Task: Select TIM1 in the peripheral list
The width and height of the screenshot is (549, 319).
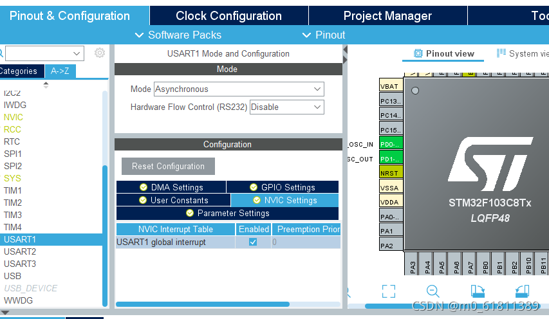Action: click(13, 190)
